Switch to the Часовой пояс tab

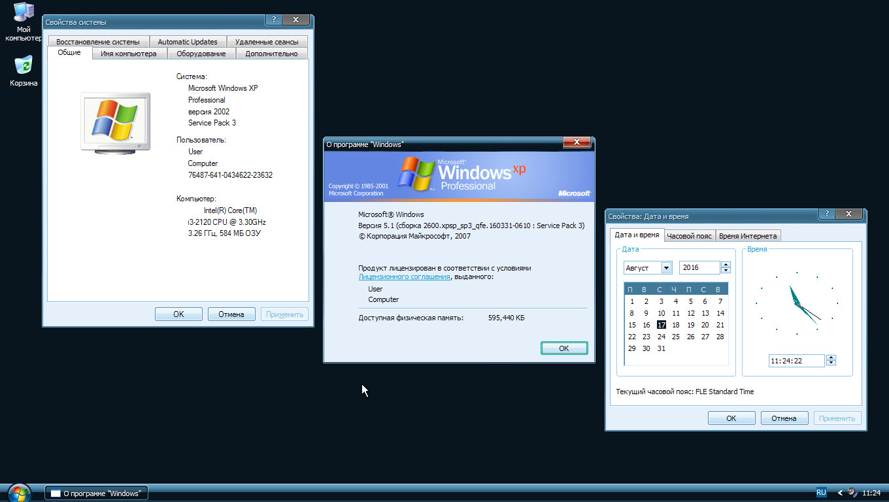click(690, 236)
